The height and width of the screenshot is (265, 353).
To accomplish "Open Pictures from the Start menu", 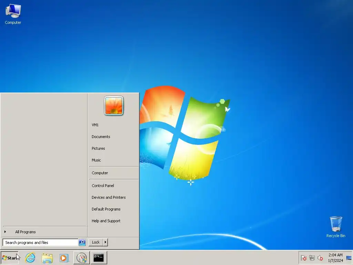I will tap(114, 148).
